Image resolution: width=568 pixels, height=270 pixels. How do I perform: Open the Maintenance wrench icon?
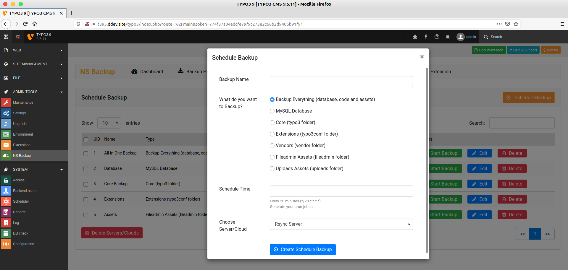[6, 103]
